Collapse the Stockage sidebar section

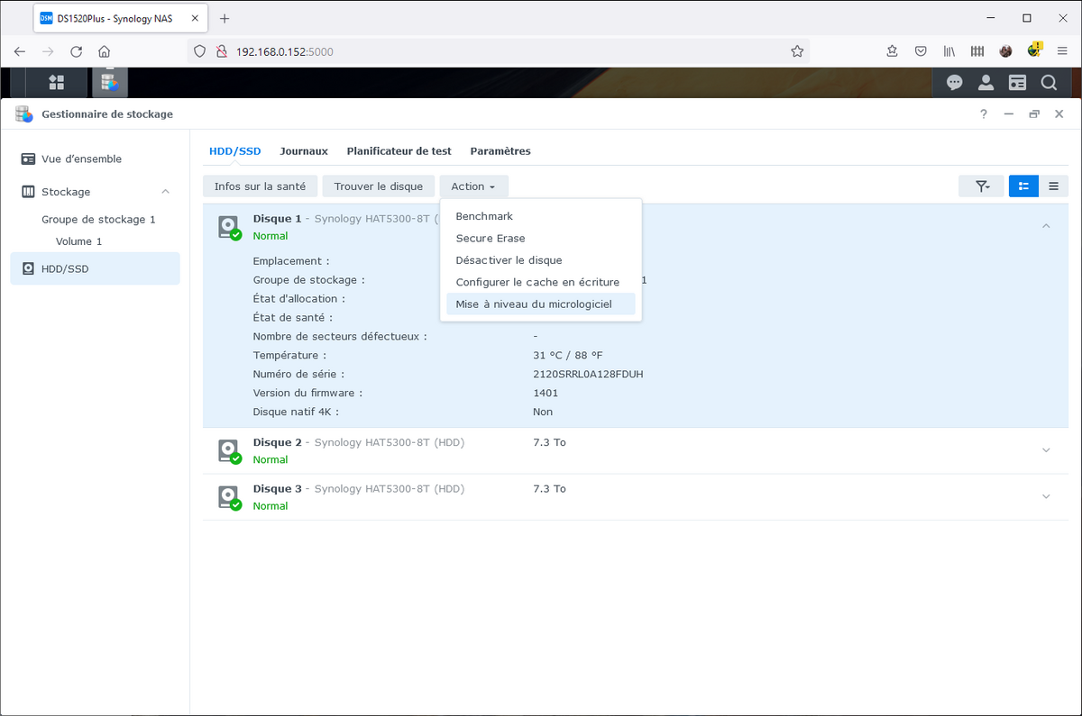click(x=165, y=192)
